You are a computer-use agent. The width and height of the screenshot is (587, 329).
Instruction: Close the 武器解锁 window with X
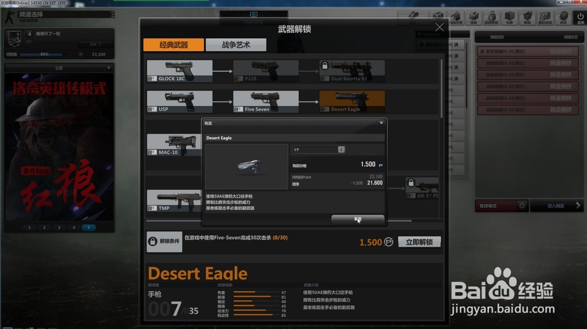coord(440,28)
